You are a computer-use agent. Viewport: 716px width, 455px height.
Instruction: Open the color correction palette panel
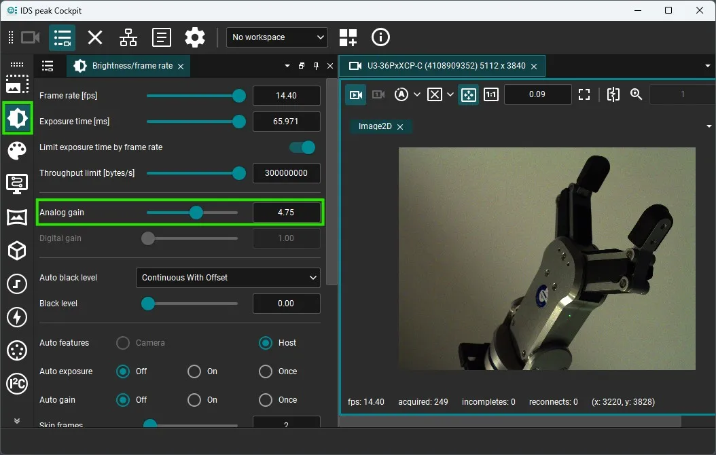pyautogui.click(x=16, y=151)
